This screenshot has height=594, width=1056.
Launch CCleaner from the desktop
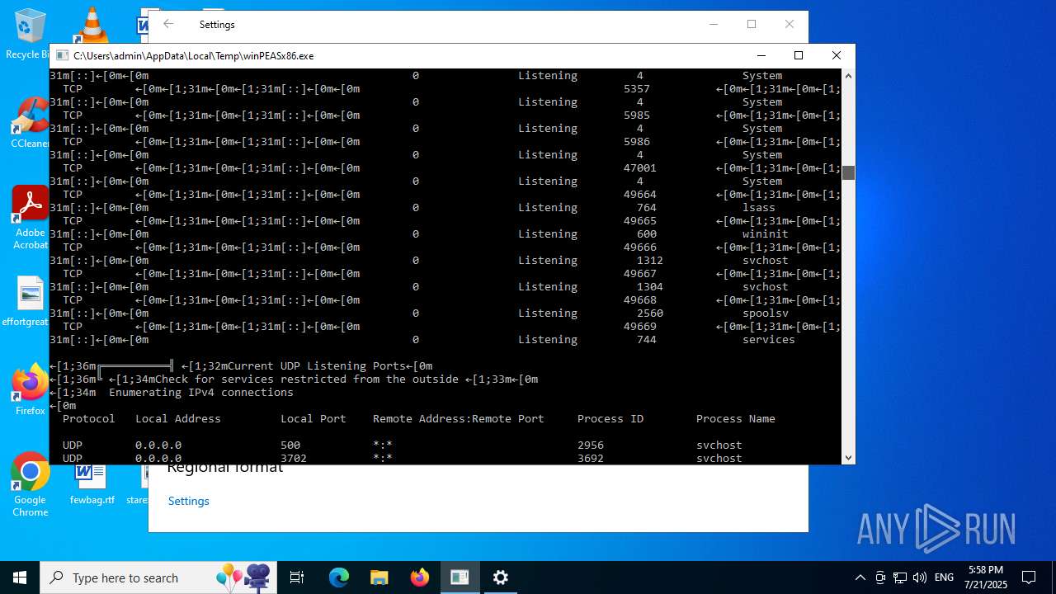point(30,124)
